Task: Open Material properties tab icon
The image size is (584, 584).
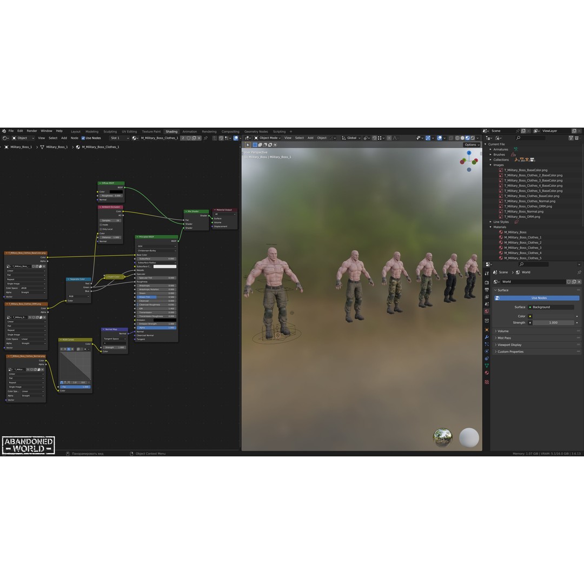Action: pos(487,373)
